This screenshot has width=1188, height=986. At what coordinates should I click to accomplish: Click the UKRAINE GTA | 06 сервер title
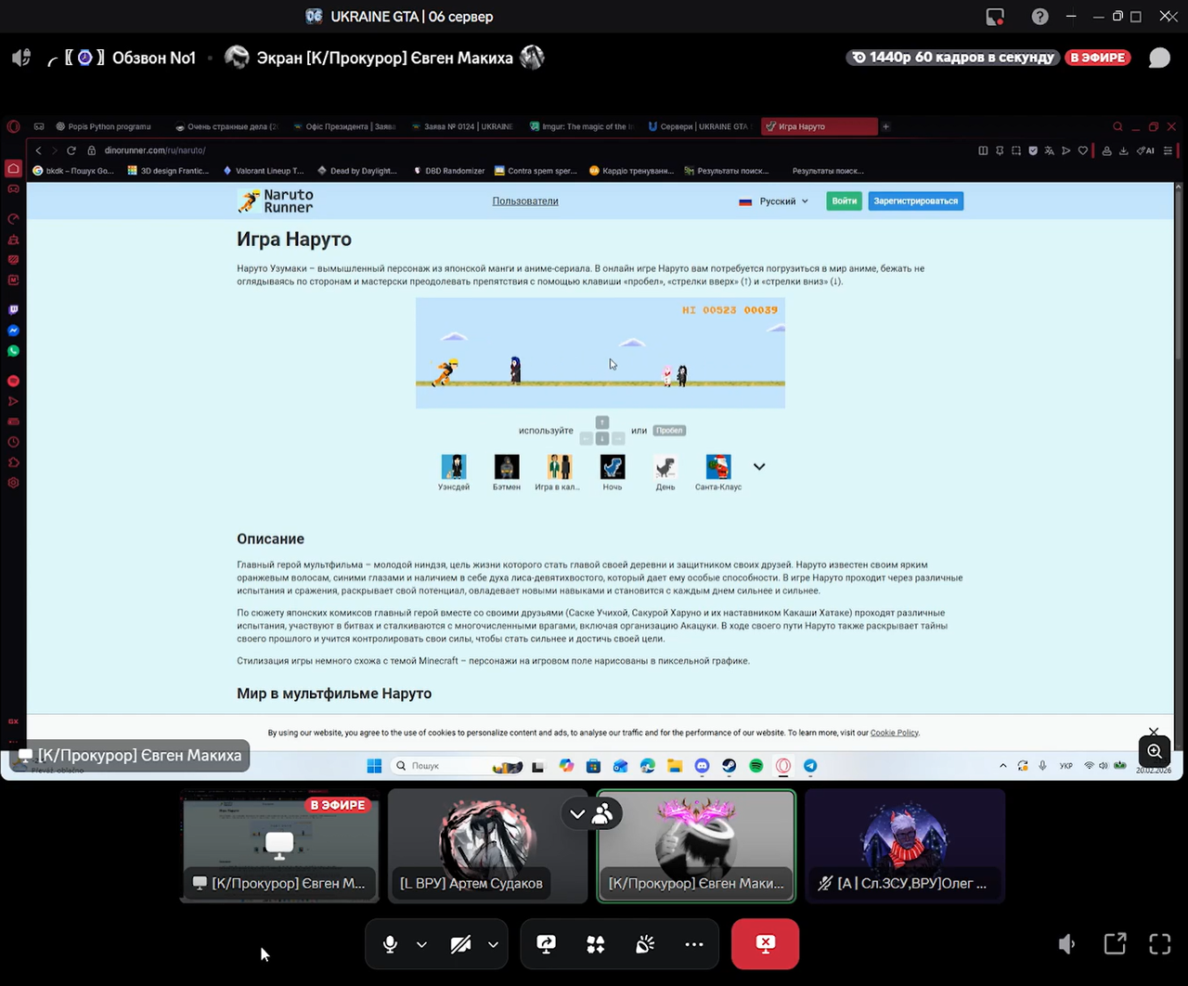click(412, 17)
